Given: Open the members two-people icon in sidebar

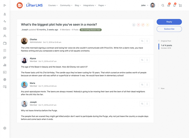Looking at the screenshot, I should point(5,36).
